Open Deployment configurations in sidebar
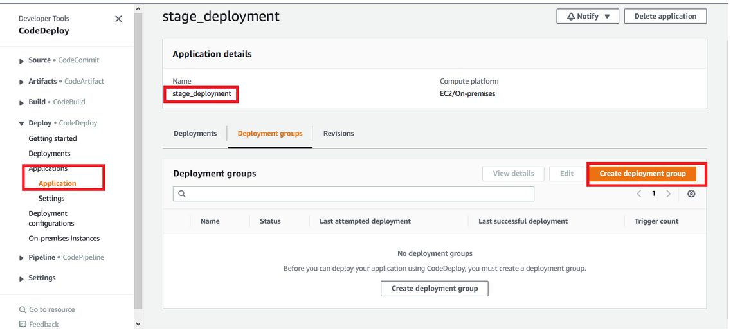 click(x=51, y=219)
